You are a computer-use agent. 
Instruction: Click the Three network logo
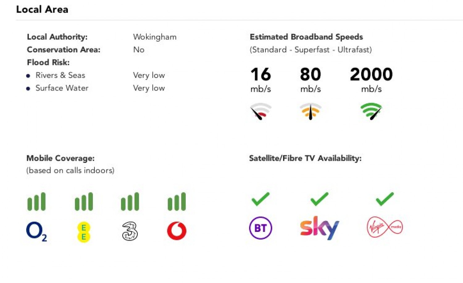130,231
